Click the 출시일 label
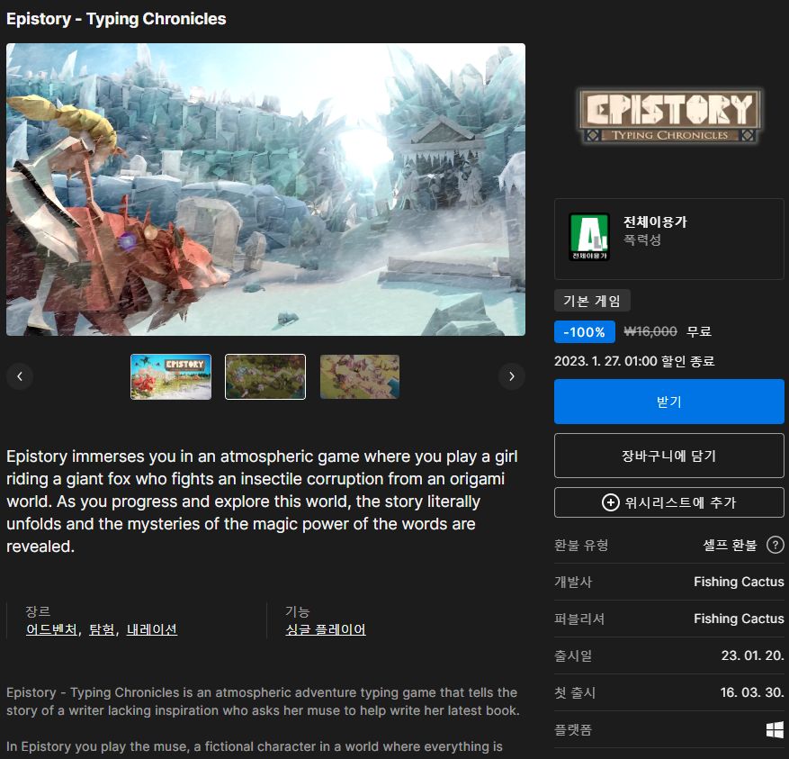This screenshot has height=759, width=789. 573,655
